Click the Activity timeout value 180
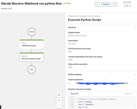This screenshot has width=137, height=109. (x=70, y=52)
